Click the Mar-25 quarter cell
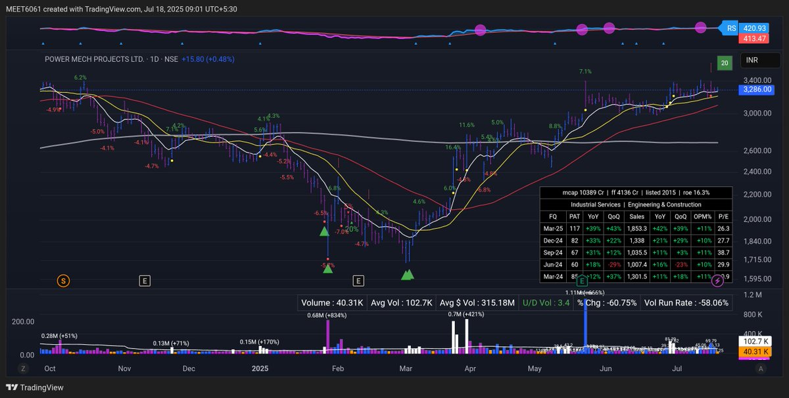This screenshot has width=789, height=398. click(x=552, y=228)
